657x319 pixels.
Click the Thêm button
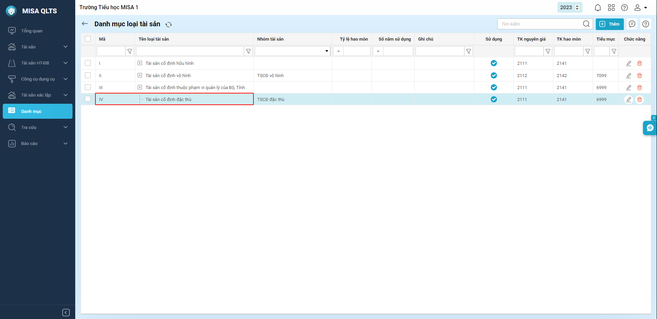[x=609, y=24]
